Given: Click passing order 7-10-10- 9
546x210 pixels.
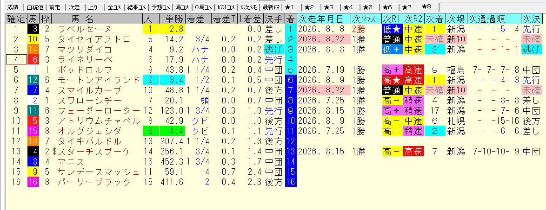Looking at the screenshot, I should (x=497, y=151).
